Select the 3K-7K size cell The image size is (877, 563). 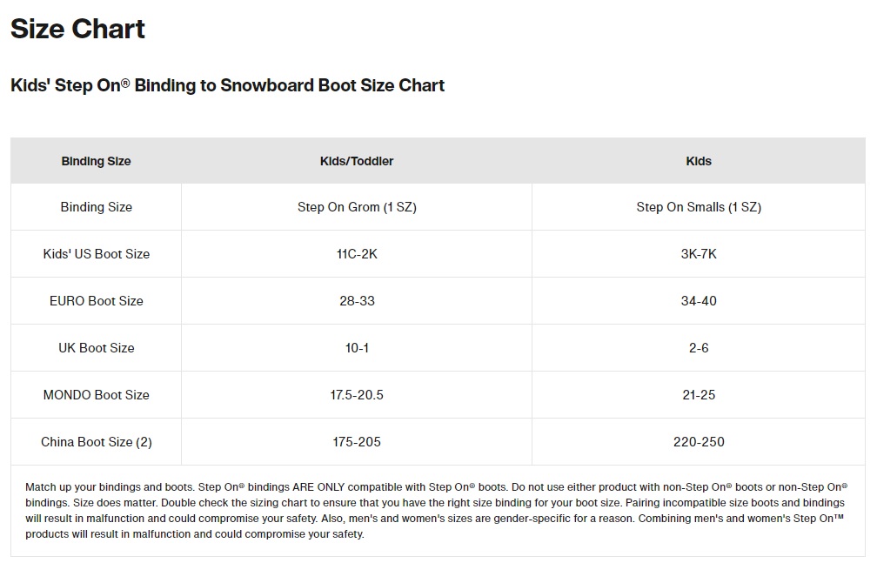[699, 254]
